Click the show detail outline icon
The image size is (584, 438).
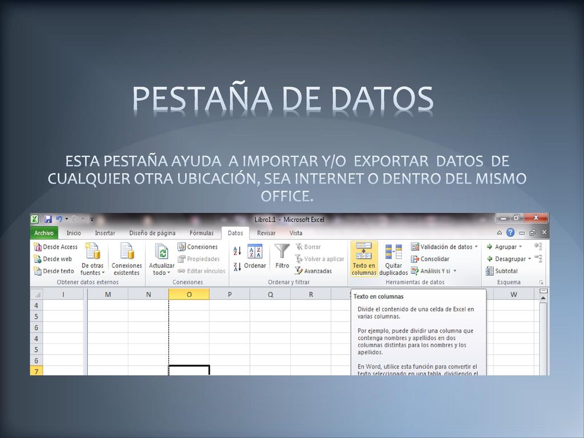coord(538,246)
